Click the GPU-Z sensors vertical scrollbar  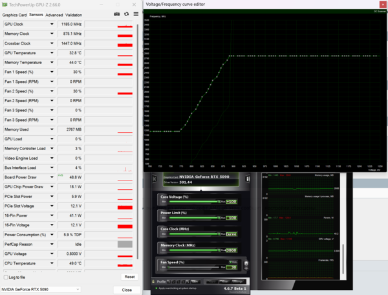tap(137, 141)
